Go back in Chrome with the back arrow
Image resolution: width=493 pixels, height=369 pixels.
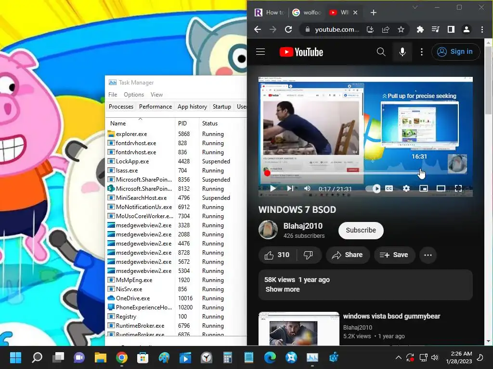point(258,29)
